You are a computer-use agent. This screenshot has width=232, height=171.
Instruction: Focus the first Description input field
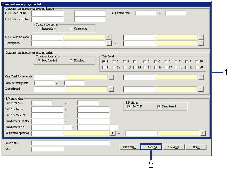[47, 43]
